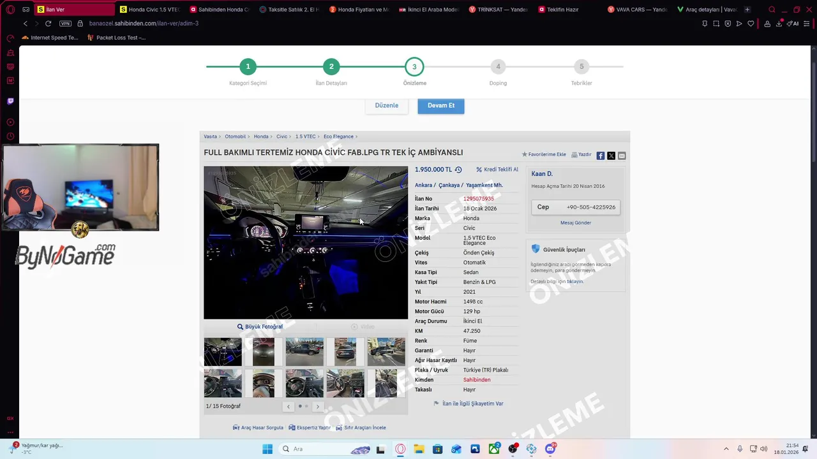The height and width of the screenshot is (459, 817).
Task: Toggle the VPN badge
Action: coord(65,24)
